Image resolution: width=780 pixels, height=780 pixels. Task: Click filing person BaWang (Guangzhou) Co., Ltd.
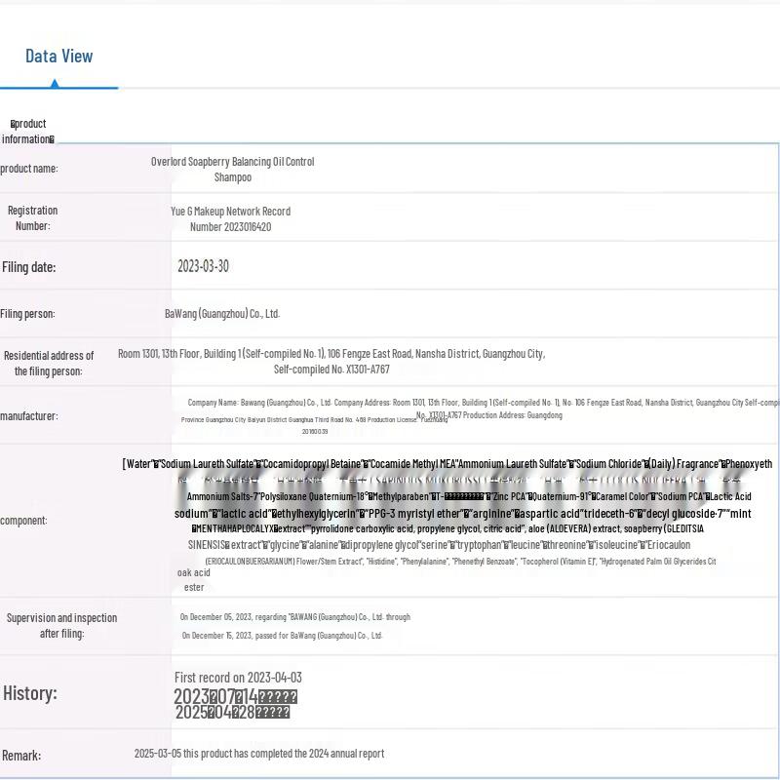point(222,314)
